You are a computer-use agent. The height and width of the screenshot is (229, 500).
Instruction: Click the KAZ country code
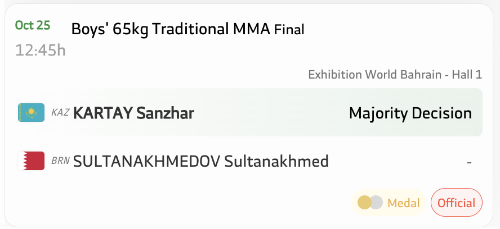click(60, 112)
